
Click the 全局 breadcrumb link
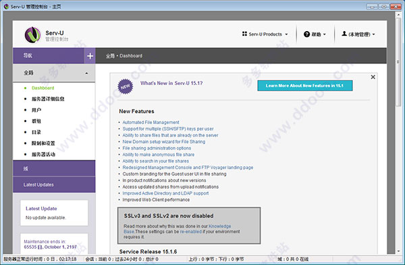point(110,56)
